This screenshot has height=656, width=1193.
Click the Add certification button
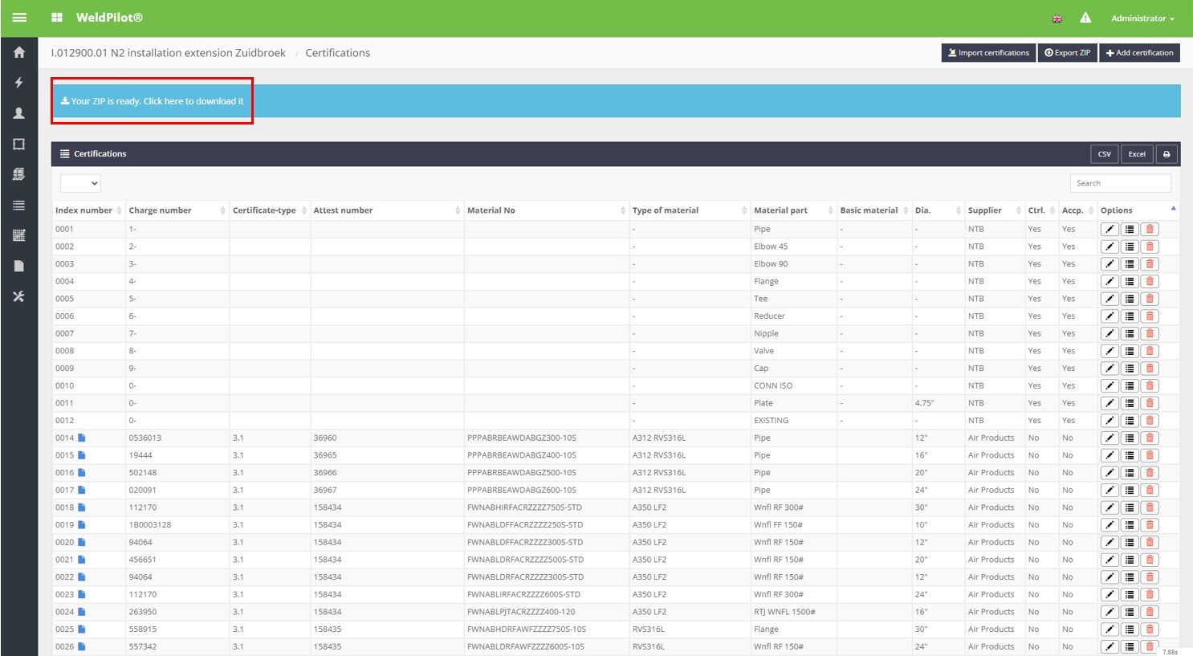[1139, 53]
